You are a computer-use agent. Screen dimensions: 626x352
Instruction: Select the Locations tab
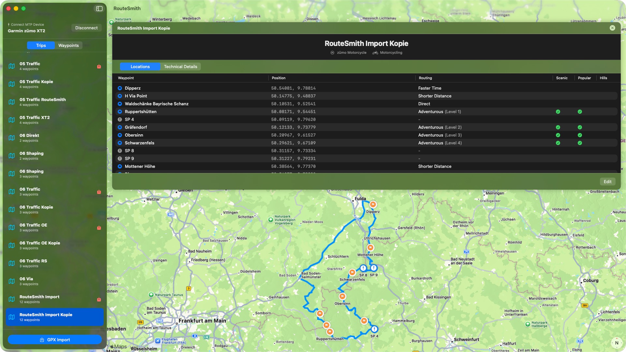140,66
